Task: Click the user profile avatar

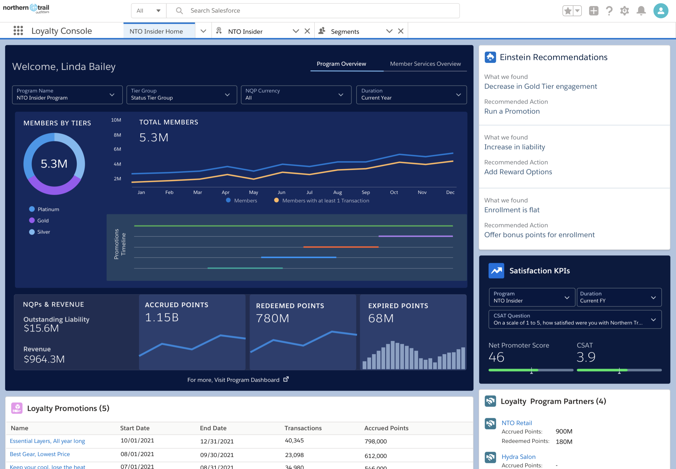Action: coord(660,11)
